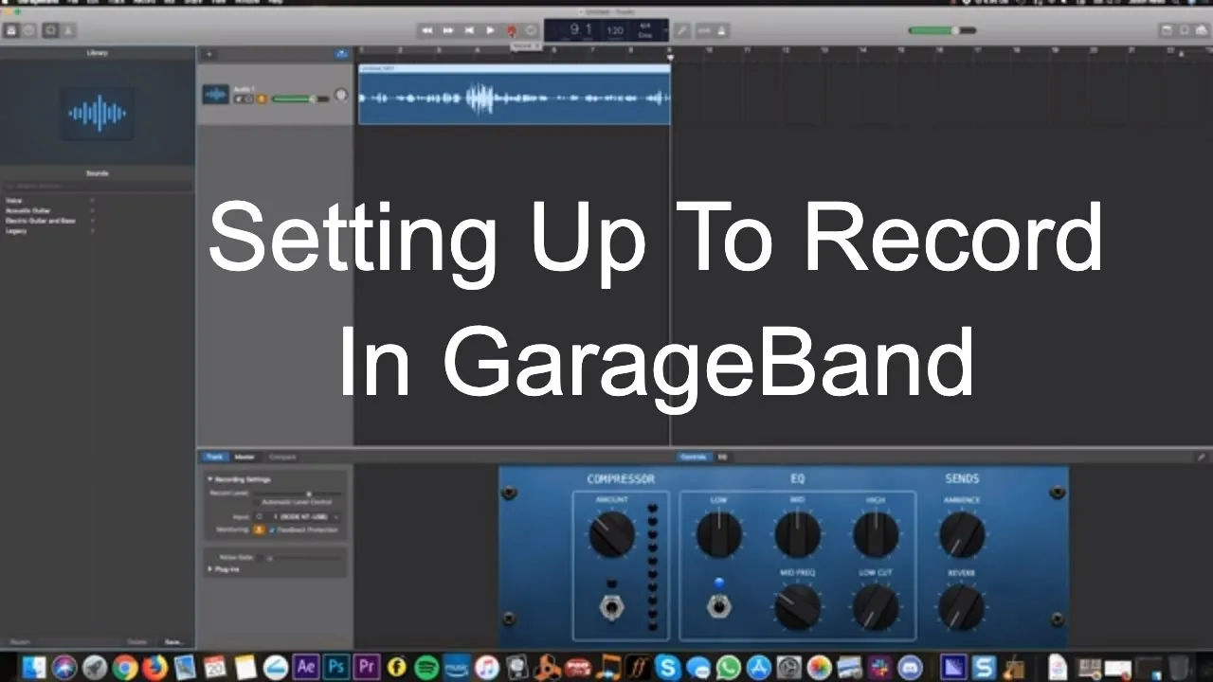Screen dimensions: 1213x682
Task: Select the audio region in the timeline
Action: [x=515, y=95]
